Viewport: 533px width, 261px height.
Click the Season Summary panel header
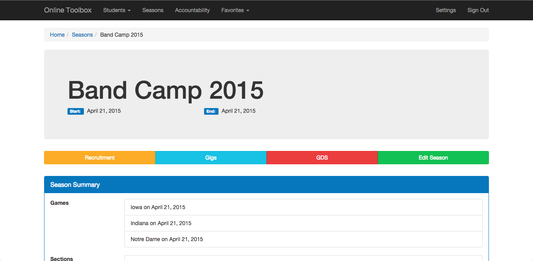(x=266, y=185)
